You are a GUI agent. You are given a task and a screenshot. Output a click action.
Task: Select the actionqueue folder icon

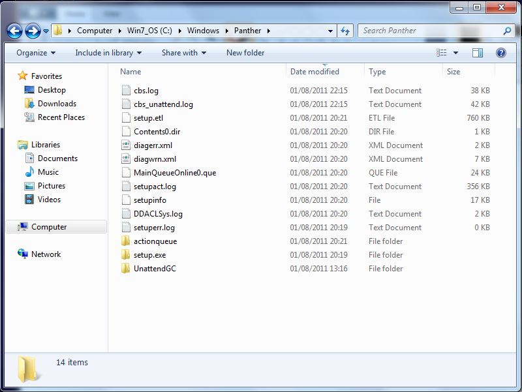tap(126, 241)
